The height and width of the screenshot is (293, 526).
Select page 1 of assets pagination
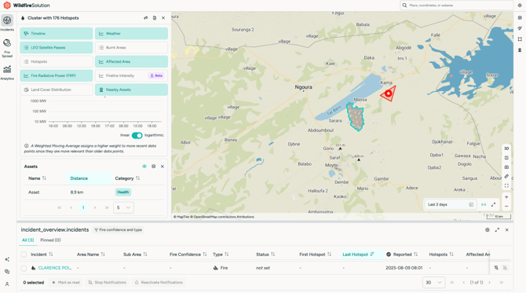83,207
